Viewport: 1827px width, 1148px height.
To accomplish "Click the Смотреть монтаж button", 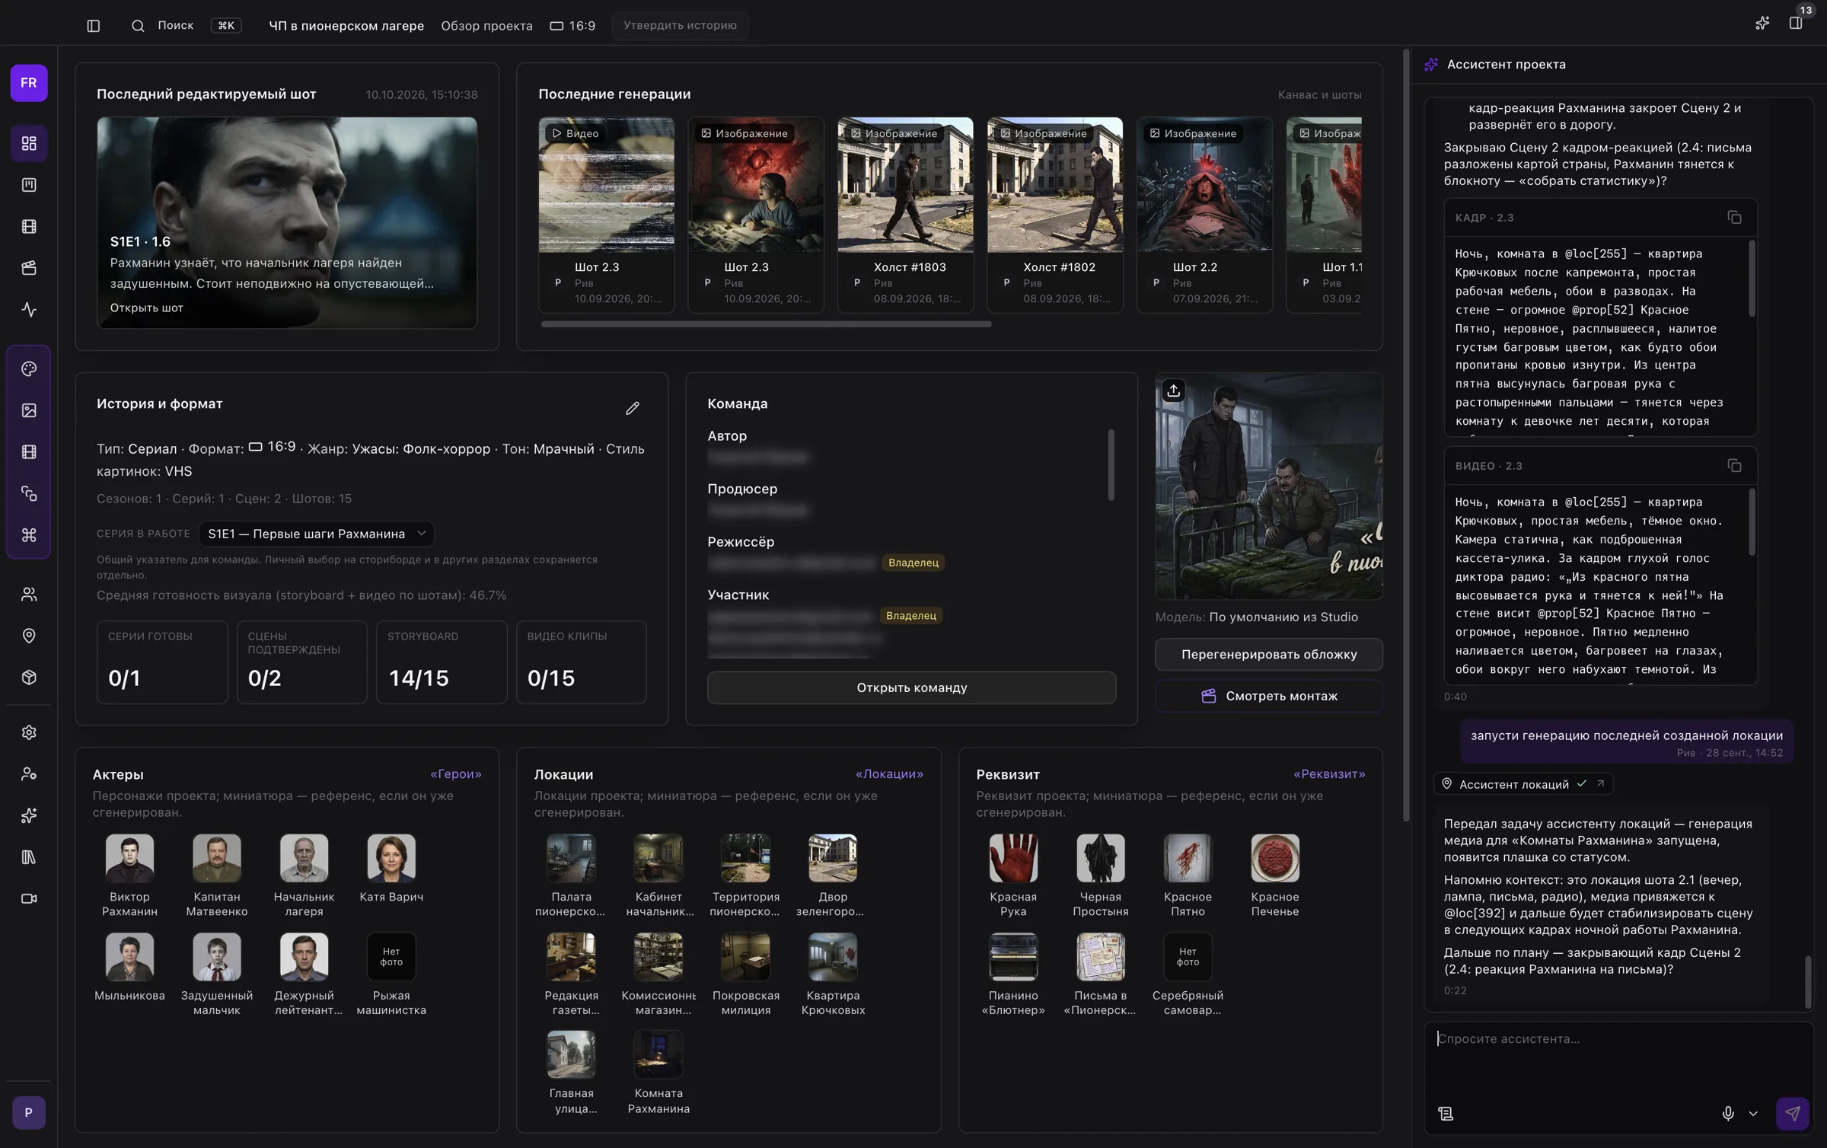I will tap(1269, 697).
